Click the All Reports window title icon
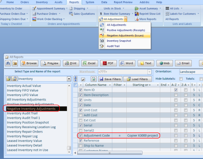The image size is (203, 159). (7, 57)
